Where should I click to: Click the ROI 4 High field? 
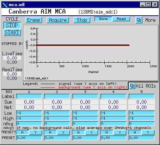pos(113,118)
